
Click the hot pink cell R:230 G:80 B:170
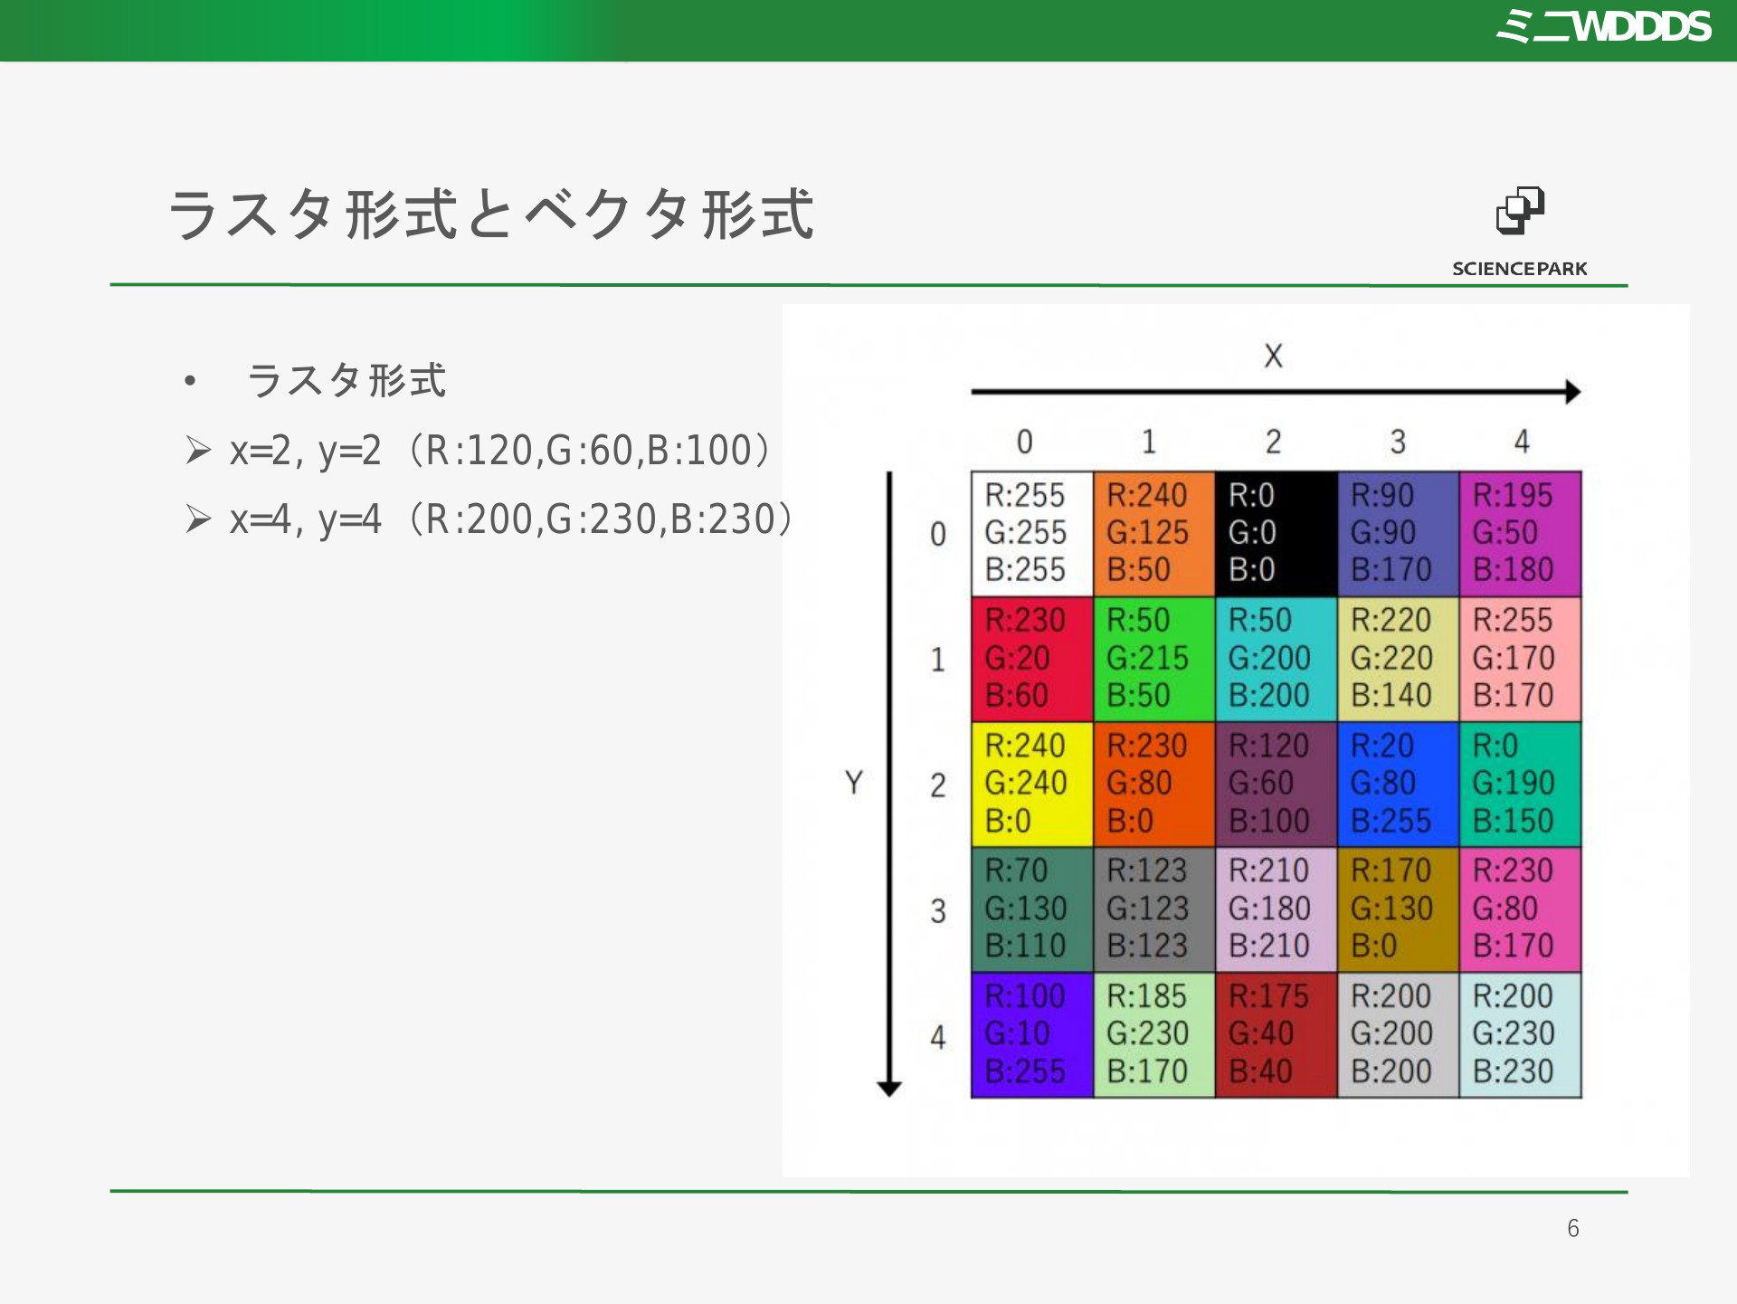pyautogui.click(x=1521, y=909)
